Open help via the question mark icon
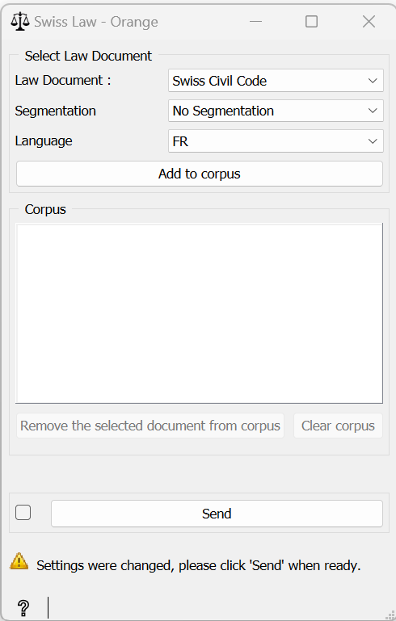The height and width of the screenshot is (621, 396). pyautogui.click(x=23, y=607)
